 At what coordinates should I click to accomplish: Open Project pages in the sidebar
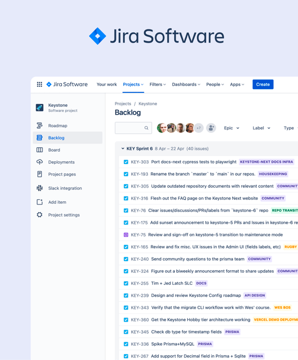click(x=62, y=174)
